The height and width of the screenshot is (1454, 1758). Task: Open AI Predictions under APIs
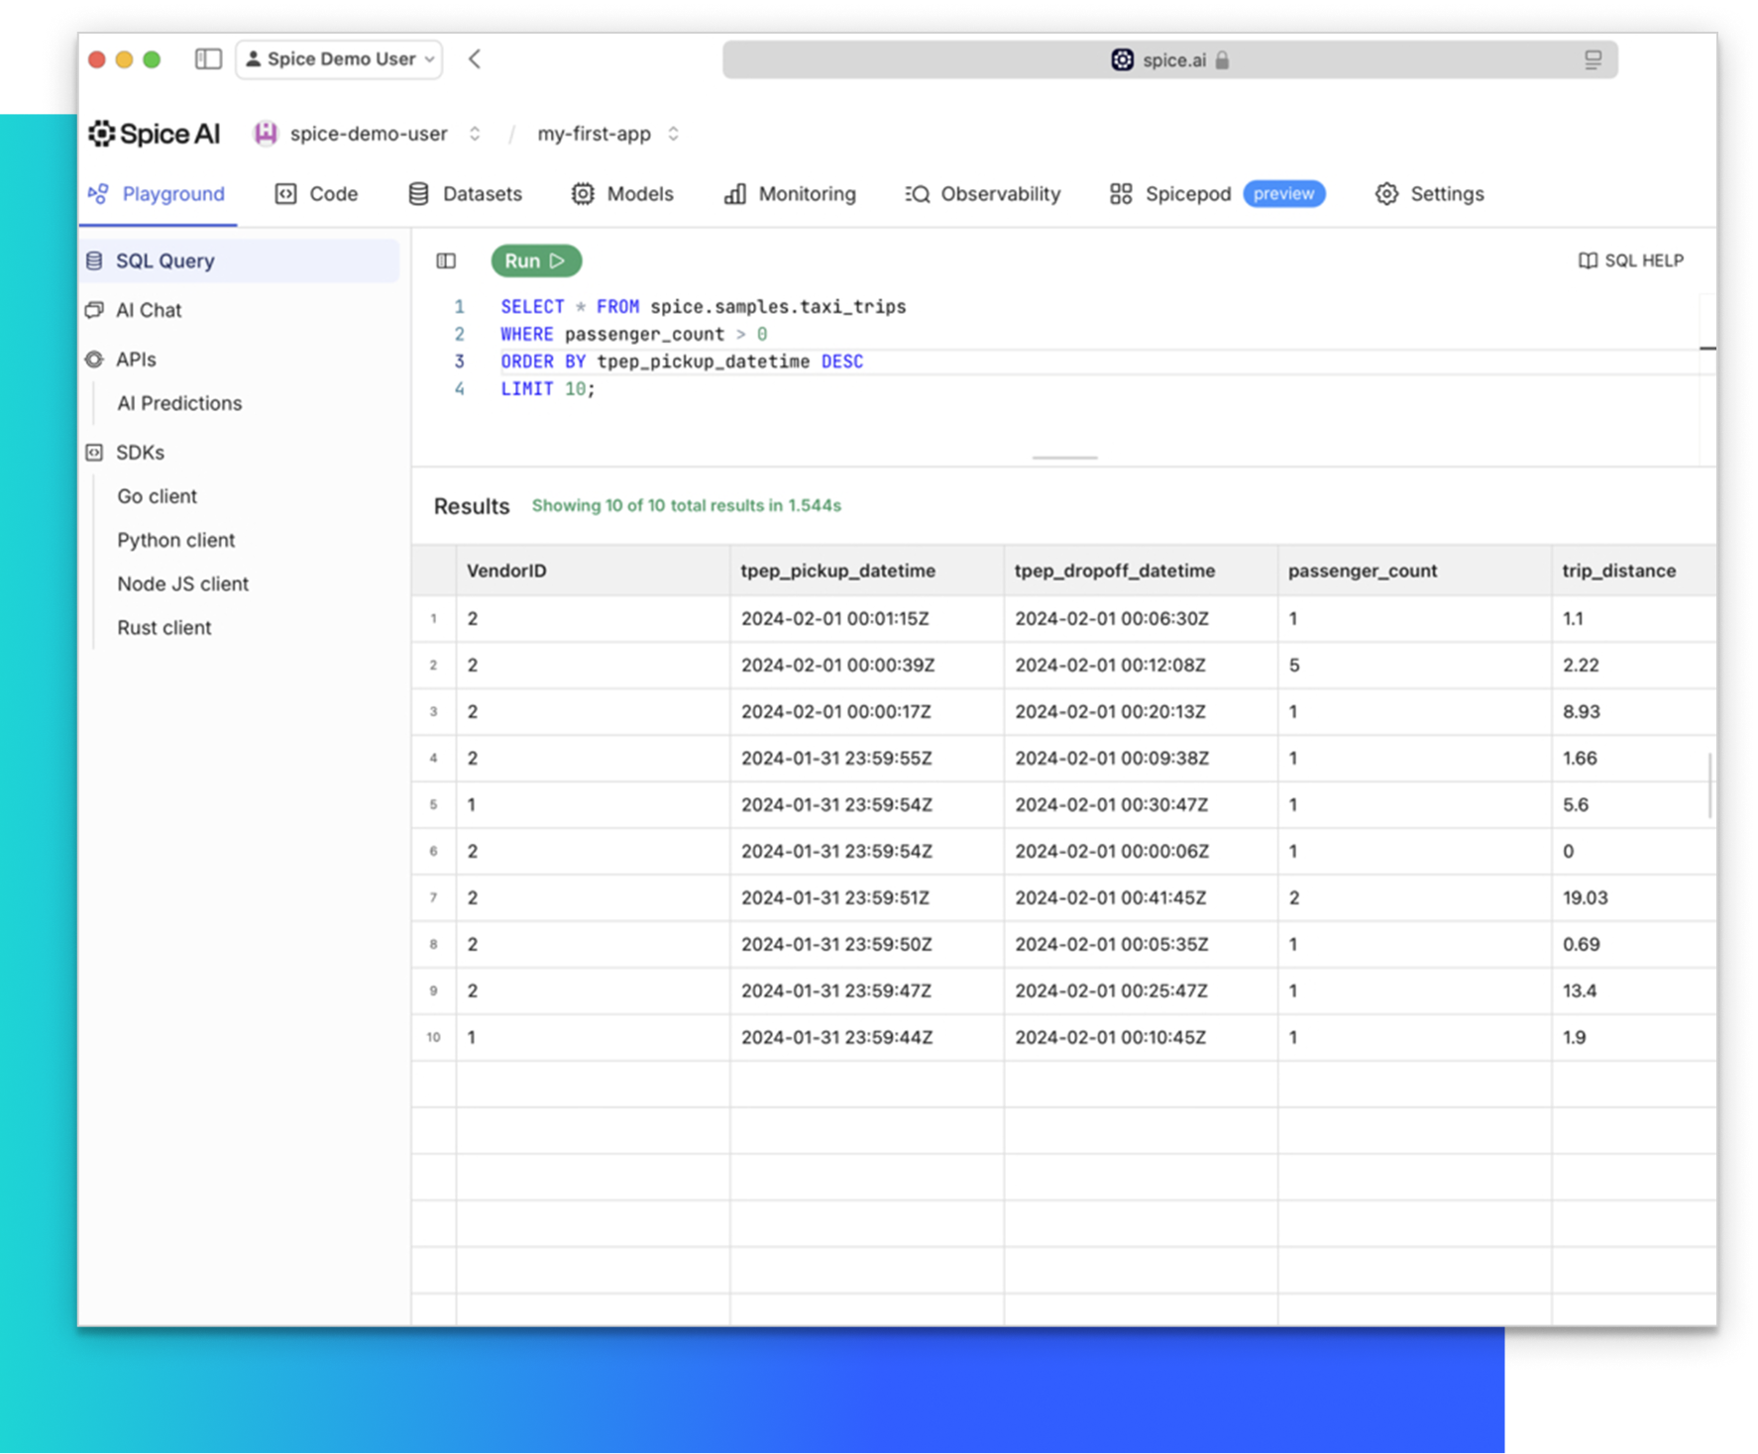click(179, 403)
